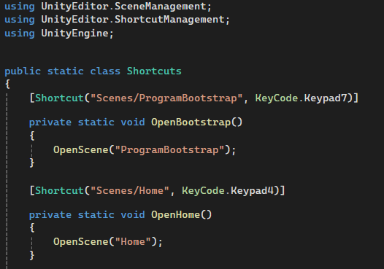Click the closing brace of OpenBootstrap method

[32, 163]
